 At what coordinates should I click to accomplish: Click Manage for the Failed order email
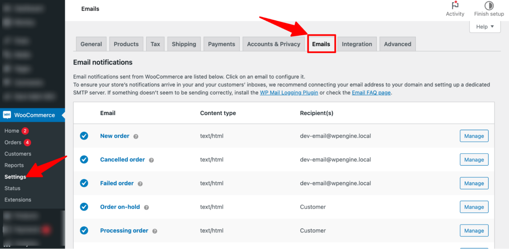click(x=474, y=183)
